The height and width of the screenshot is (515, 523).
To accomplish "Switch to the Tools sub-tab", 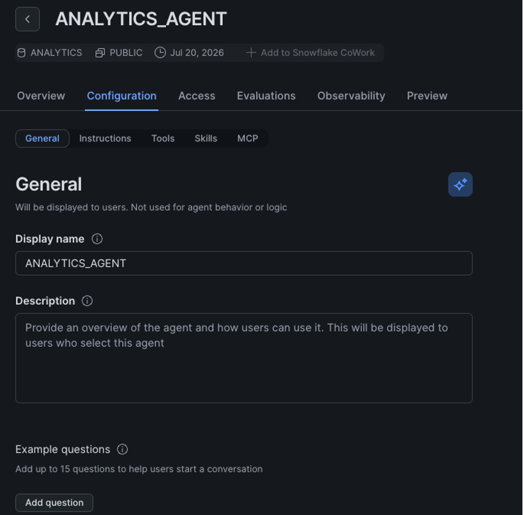I will coord(163,139).
